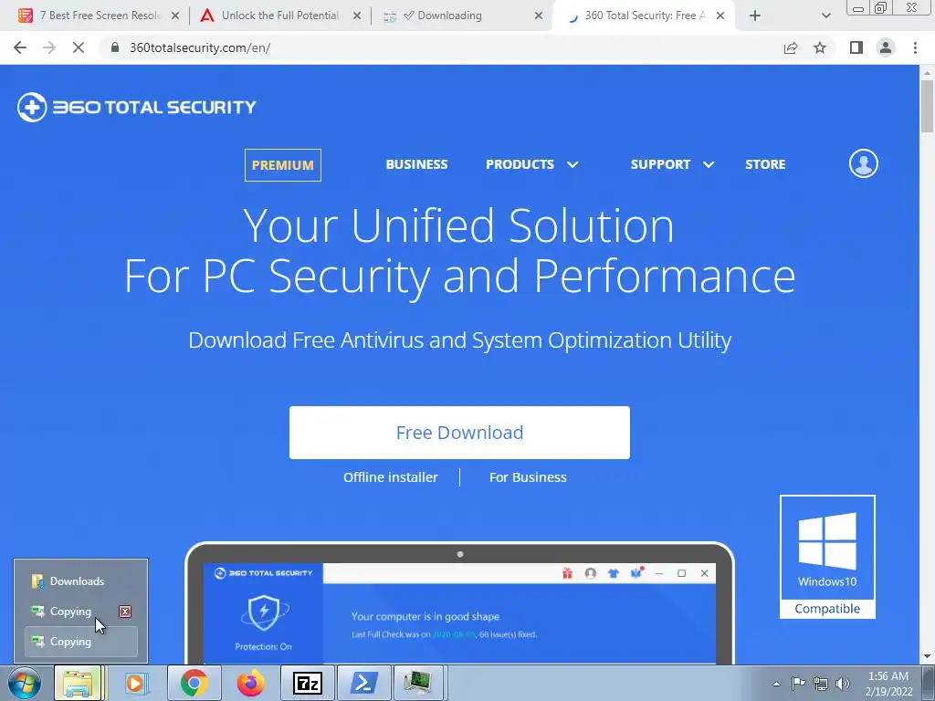Open the Windows Start menu
This screenshot has height=701, width=935.
coord(25,683)
